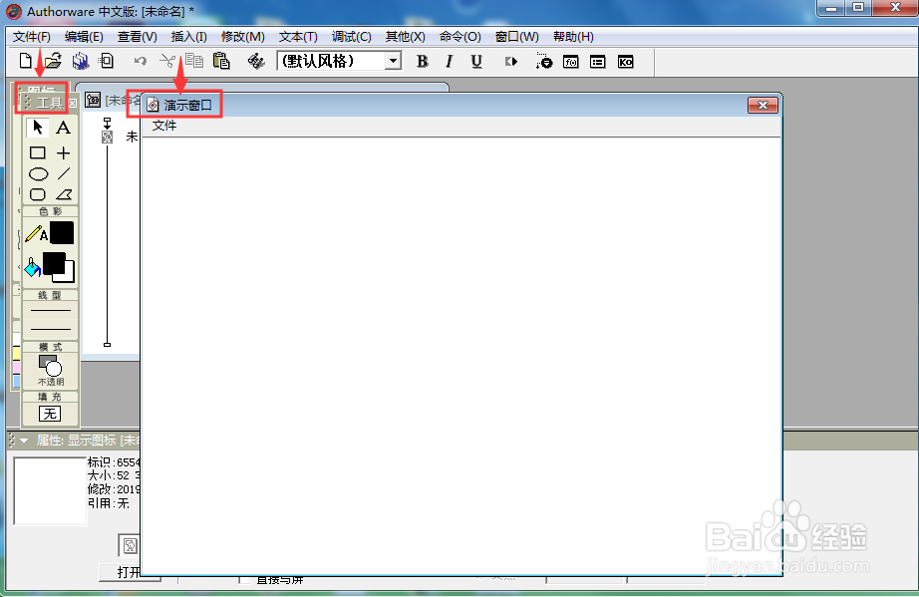This screenshot has height=597, width=919.
Task: Click the Paste clipboard icon
Action: point(221,61)
